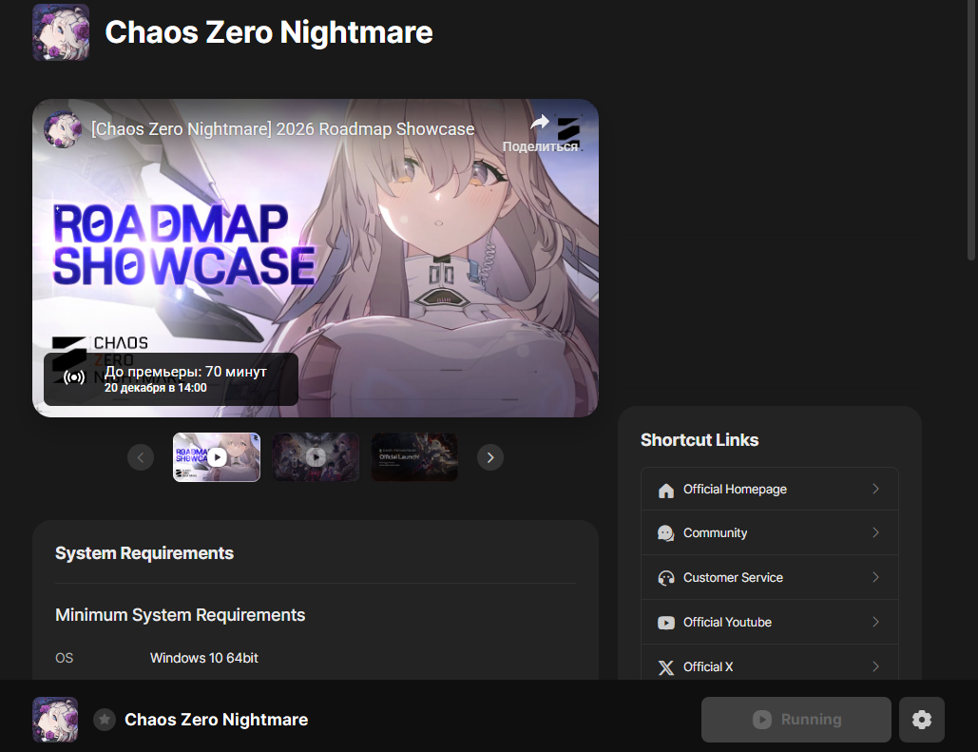Click Chaos Zero Nightmare name in bottom bar
This screenshot has width=978, height=752.
coord(216,720)
